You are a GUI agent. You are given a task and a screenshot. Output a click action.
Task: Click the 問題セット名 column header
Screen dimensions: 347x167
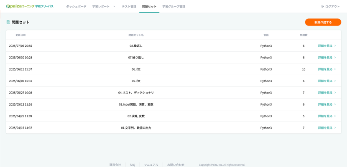136,35
